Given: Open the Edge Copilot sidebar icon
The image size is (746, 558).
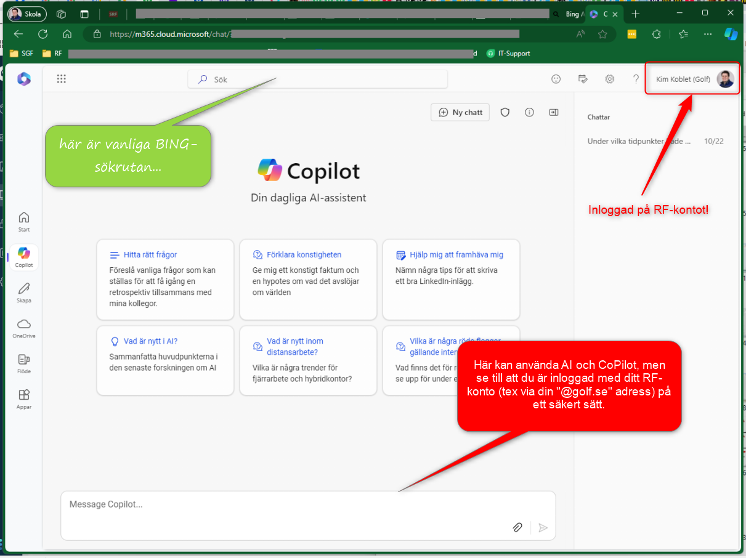Looking at the screenshot, I should point(731,34).
